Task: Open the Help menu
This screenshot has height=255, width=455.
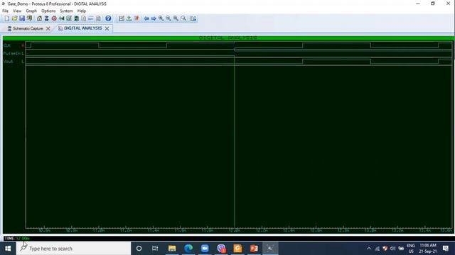Action: (x=82, y=11)
